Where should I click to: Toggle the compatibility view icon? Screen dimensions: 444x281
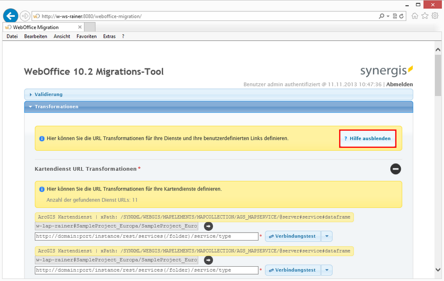pos(395,16)
